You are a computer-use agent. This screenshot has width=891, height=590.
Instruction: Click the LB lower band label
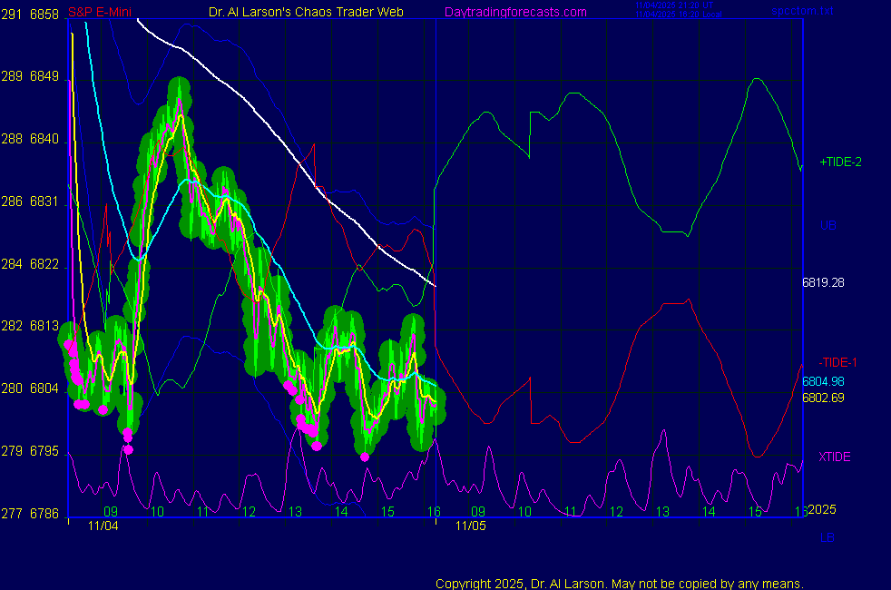827,537
